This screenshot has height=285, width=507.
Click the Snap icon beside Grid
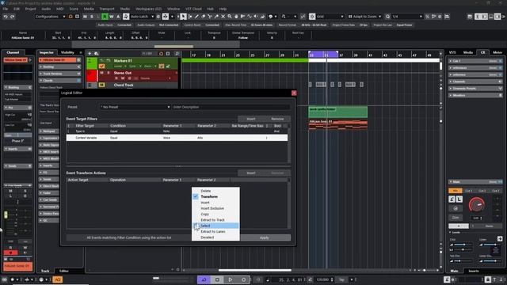[x=312, y=17]
